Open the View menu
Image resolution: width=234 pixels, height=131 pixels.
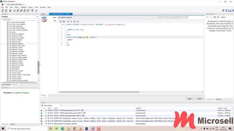[x=11, y=7]
